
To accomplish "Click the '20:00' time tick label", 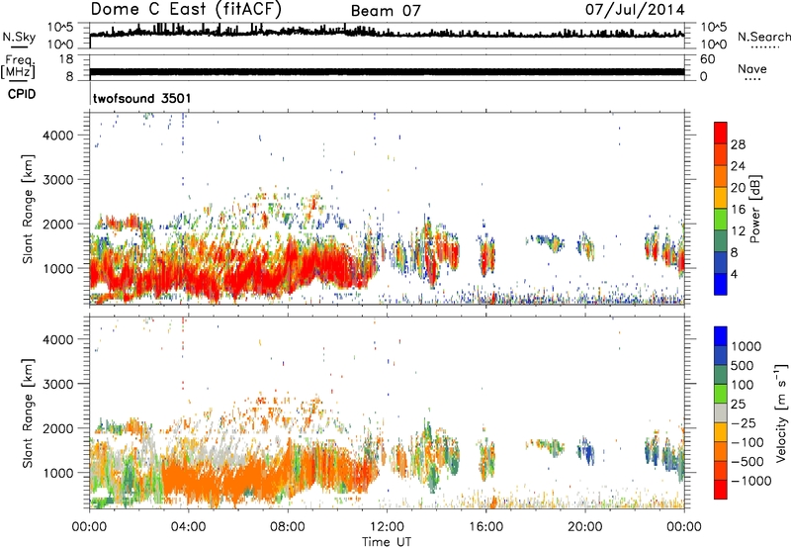I will 585,527.
